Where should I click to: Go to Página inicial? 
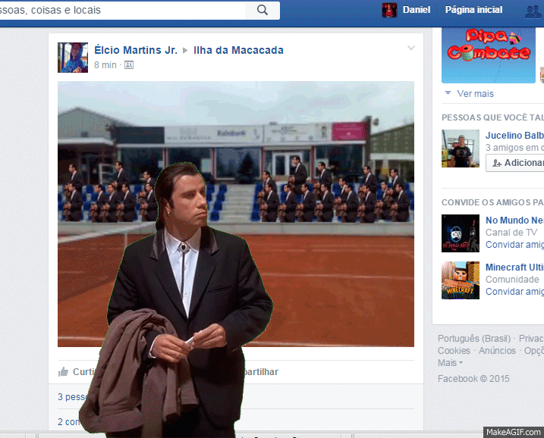click(x=473, y=10)
